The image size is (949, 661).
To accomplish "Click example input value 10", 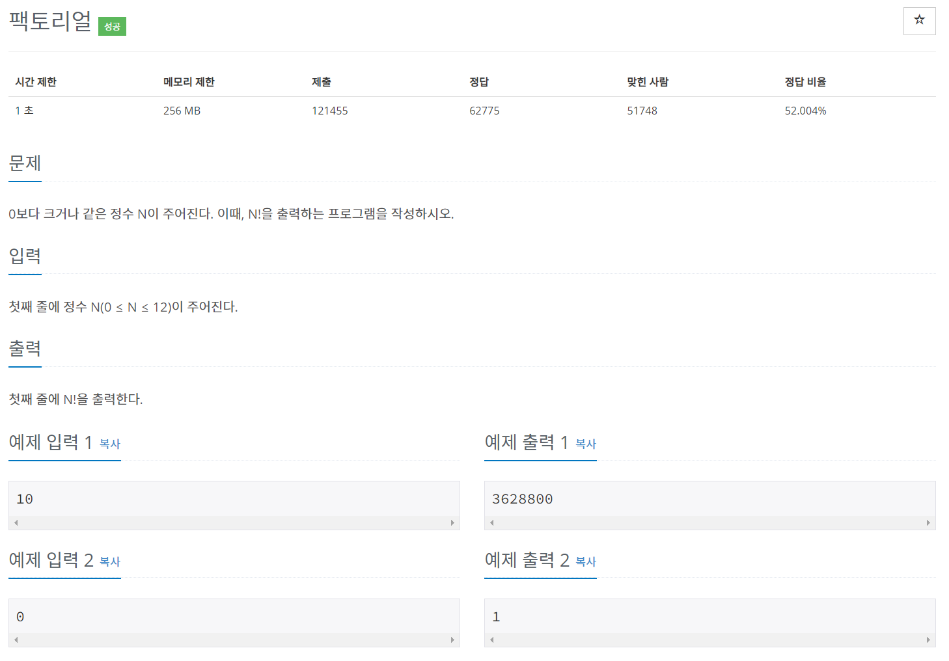I will click(x=25, y=499).
